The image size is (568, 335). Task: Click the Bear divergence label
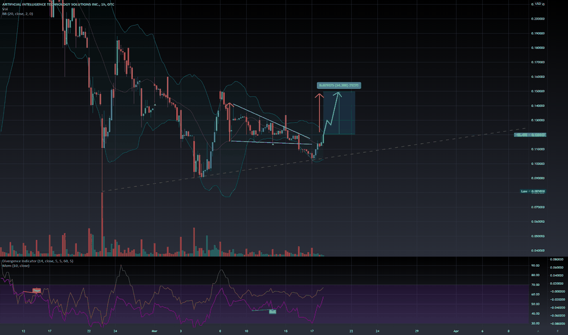coord(37,291)
